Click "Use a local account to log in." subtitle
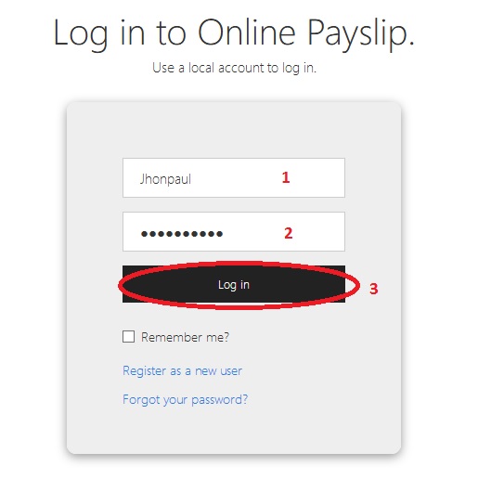 234,68
